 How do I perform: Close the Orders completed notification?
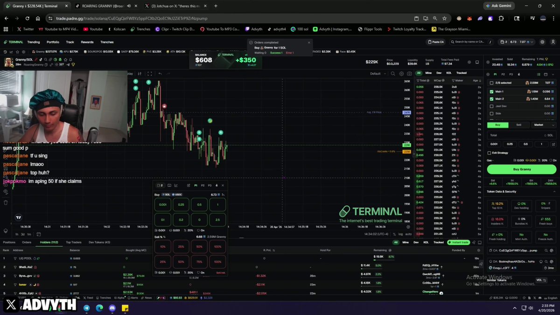tap(308, 42)
